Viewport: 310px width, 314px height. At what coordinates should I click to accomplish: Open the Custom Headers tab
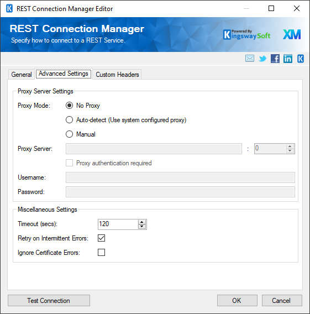[117, 75]
